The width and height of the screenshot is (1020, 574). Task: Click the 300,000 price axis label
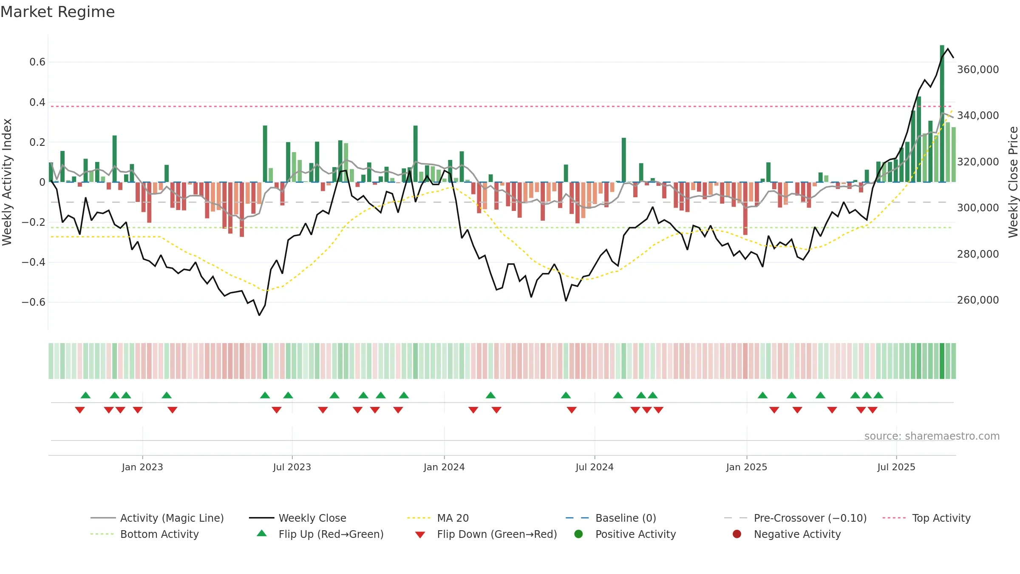[978, 207]
